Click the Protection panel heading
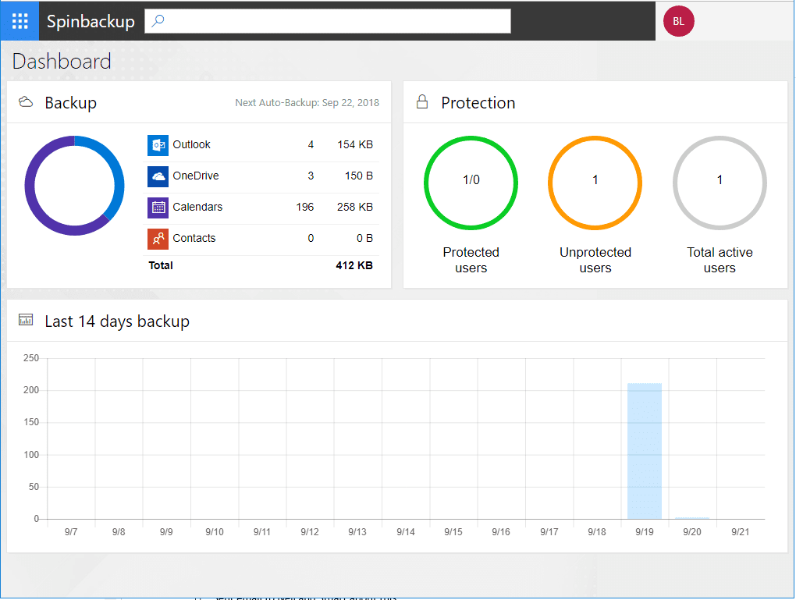Viewport: 796px width, 600px height. coord(478,103)
